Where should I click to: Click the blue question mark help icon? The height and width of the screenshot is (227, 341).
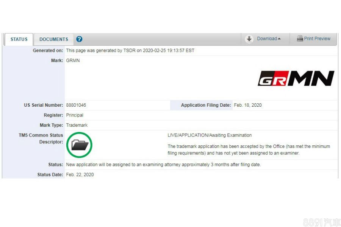[80, 39]
